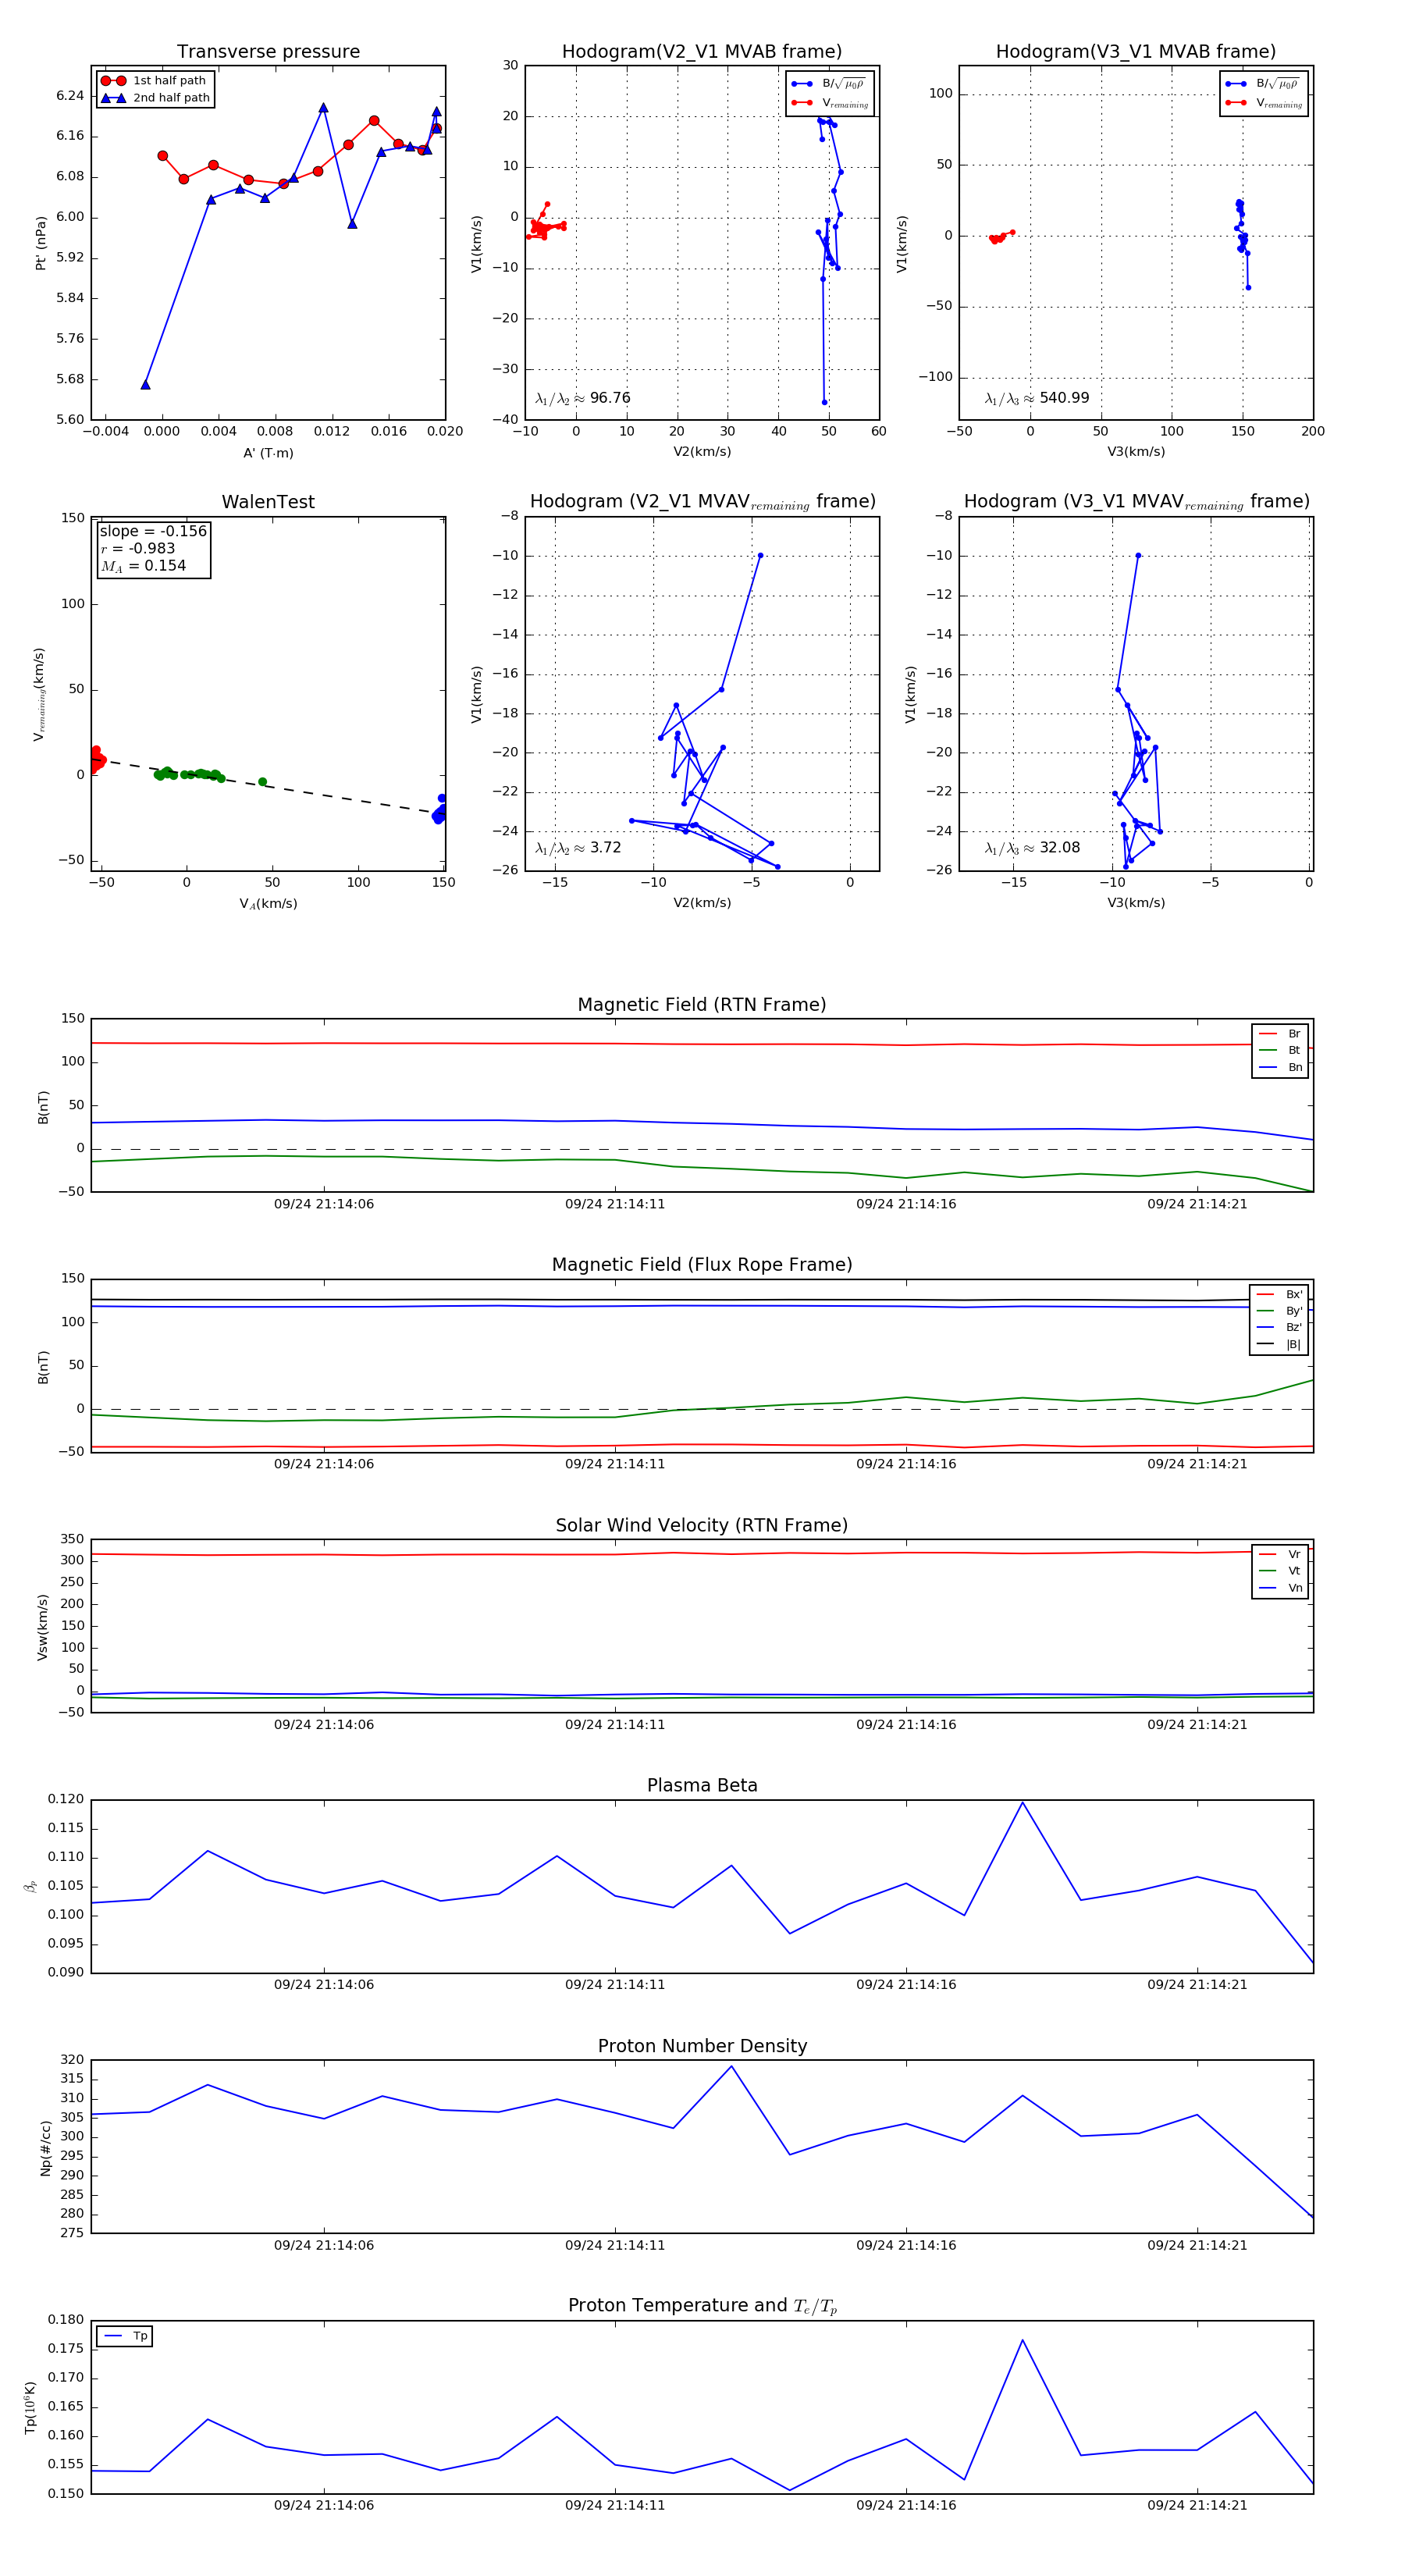This screenshot has width=1405, height=2576.
Task: Click the 'r = -0.983' annotation
Action: [137, 548]
